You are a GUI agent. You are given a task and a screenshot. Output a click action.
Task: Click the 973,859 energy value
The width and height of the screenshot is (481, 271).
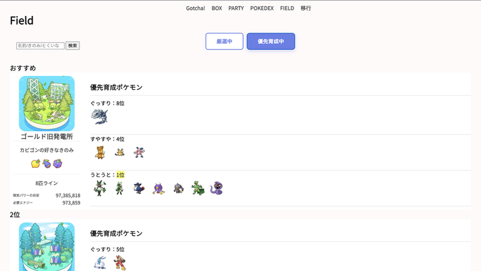click(71, 203)
